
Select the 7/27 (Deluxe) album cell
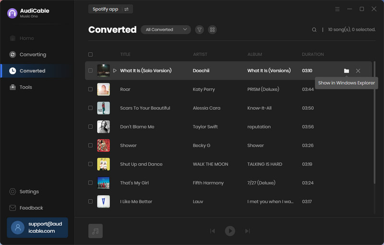tap(261, 183)
